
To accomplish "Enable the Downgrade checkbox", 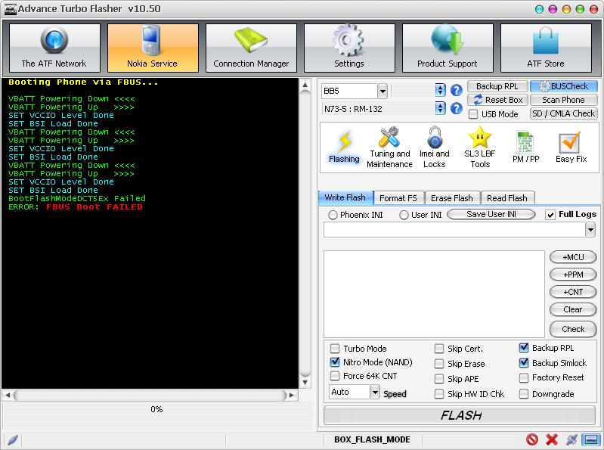I will [x=524, y=394].
